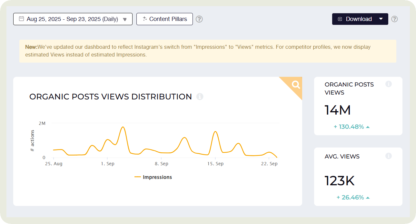Click info icon on Organic Posts Views card
Viewport: 416px width, 224px height.
pos(389,84)
